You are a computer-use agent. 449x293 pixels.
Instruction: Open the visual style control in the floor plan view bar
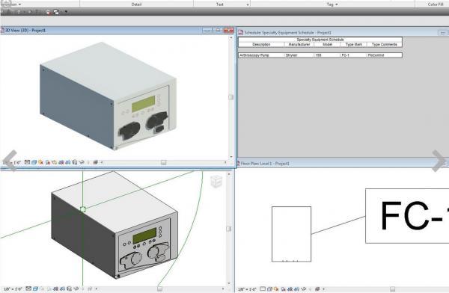tap(269, 289)
